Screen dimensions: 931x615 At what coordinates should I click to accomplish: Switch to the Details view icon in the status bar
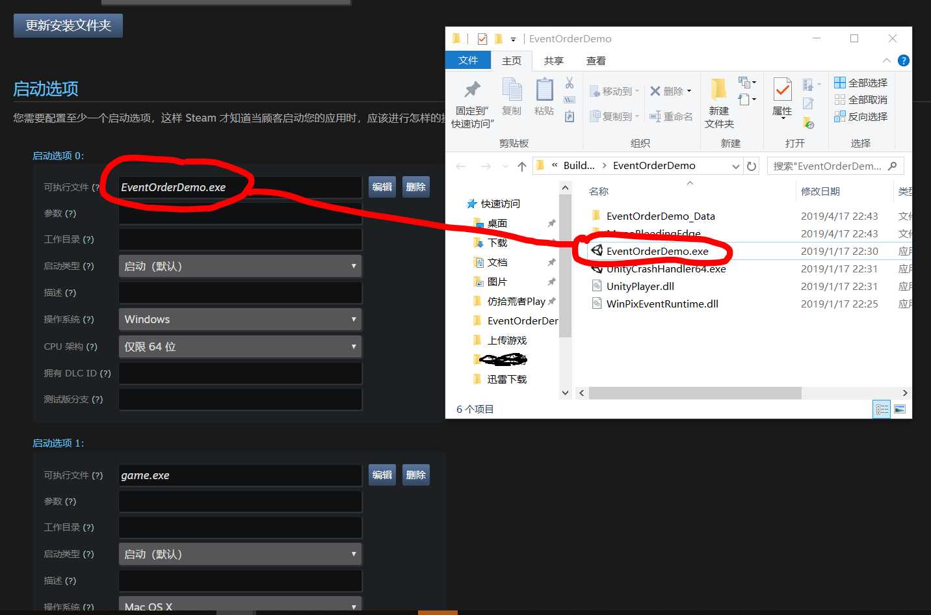click(882, 409)
